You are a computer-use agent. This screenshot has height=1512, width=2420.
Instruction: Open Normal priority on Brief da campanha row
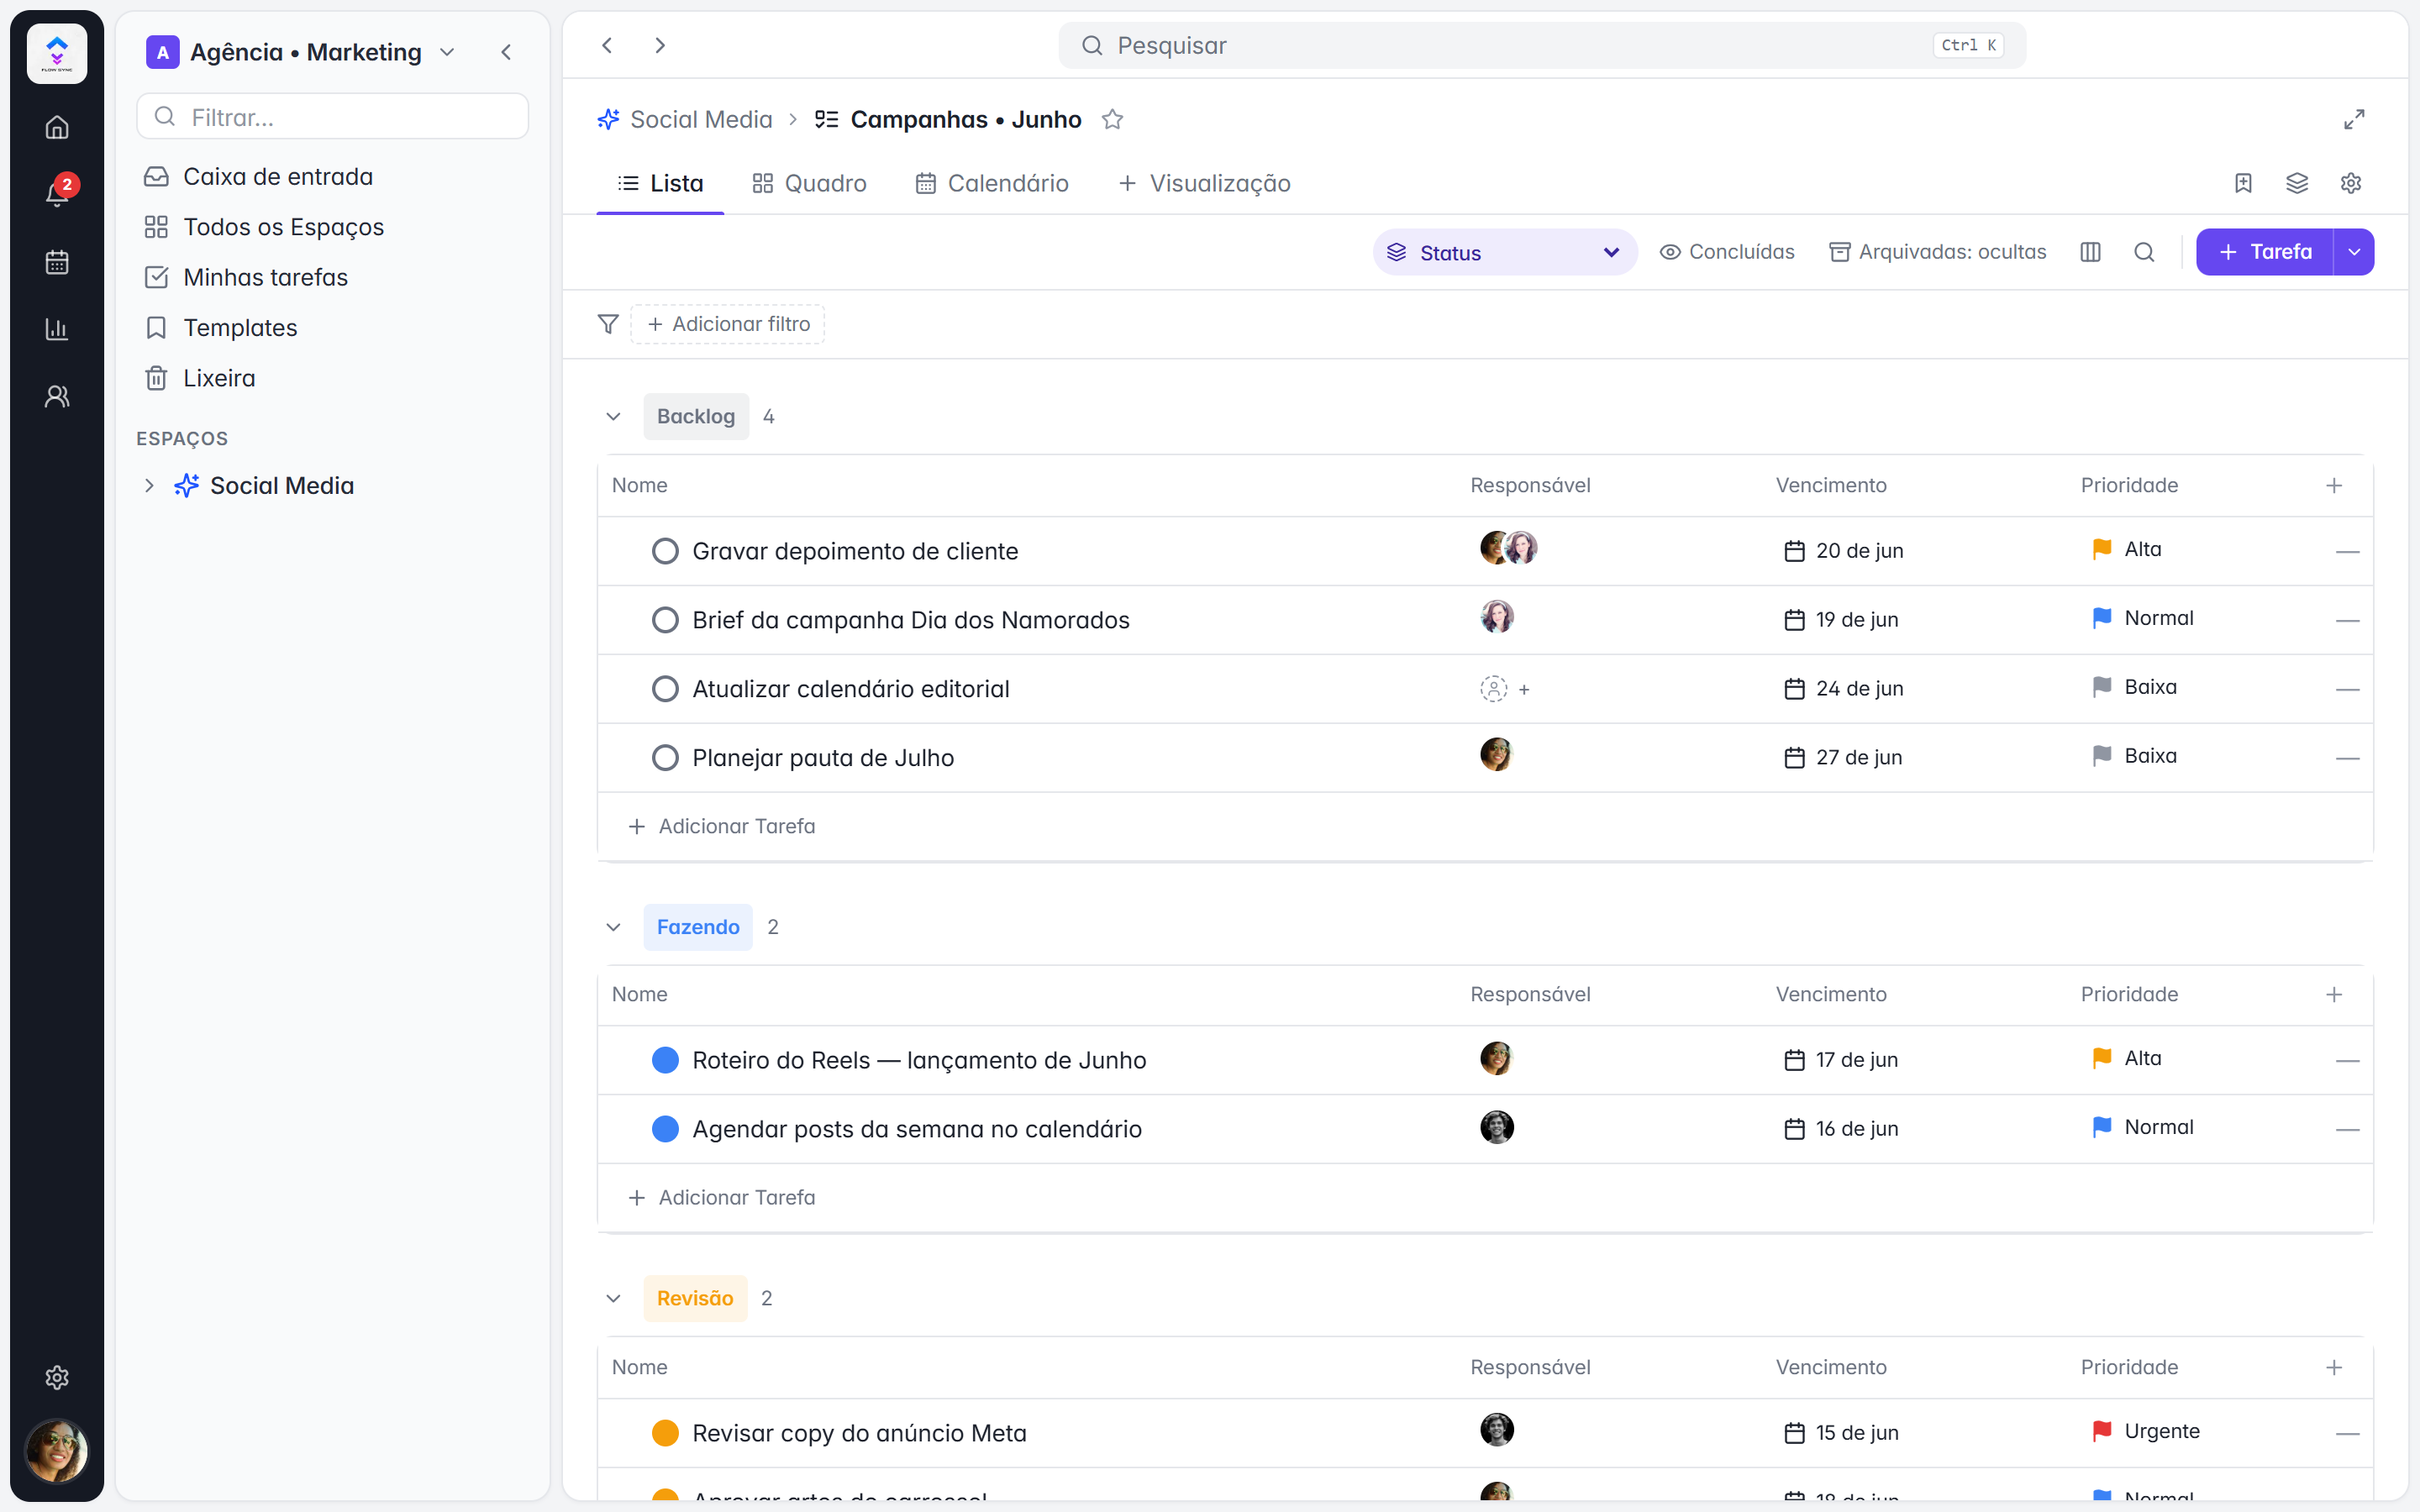click(x=2142, y=618)
